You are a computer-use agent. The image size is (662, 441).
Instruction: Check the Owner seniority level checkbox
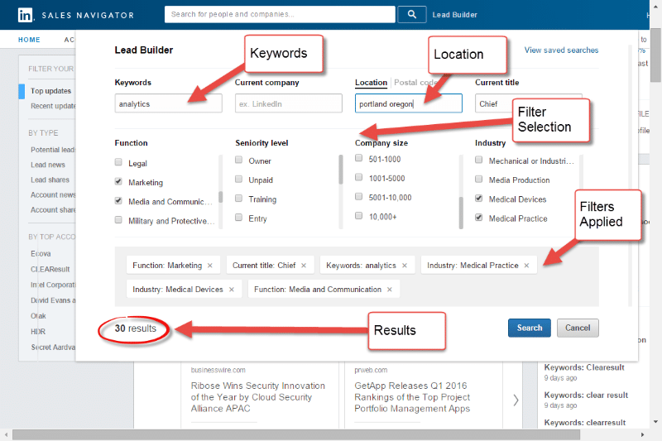coord(239,161)
